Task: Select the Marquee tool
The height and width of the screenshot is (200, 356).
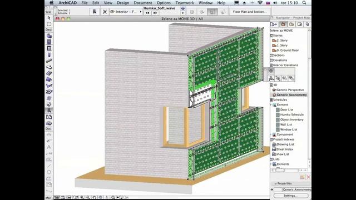Action: (49, 24)
